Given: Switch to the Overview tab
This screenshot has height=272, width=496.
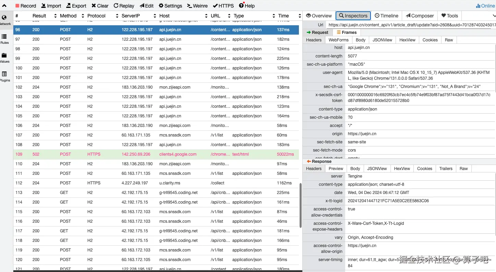Looking at the screenshot, I should tap(319, 16).
